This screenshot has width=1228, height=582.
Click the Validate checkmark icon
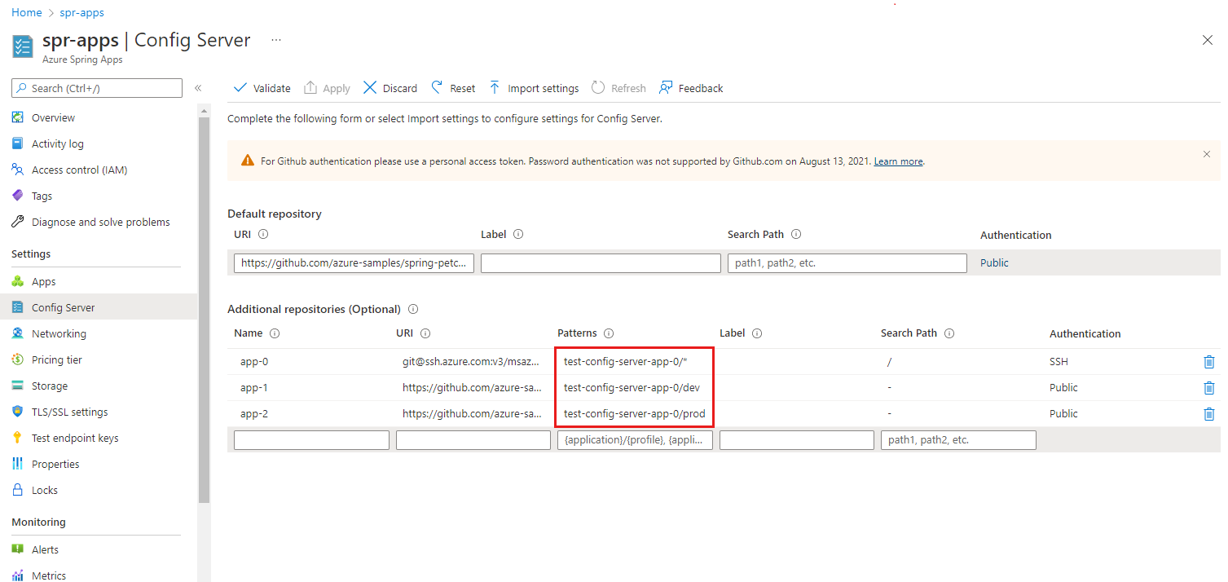pyautogui.click(x=240, y=88)
